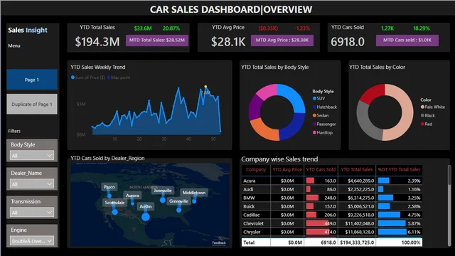455x256 pixels.
Task: Select the Cadillac row
Action: click(x=332, y=215)
